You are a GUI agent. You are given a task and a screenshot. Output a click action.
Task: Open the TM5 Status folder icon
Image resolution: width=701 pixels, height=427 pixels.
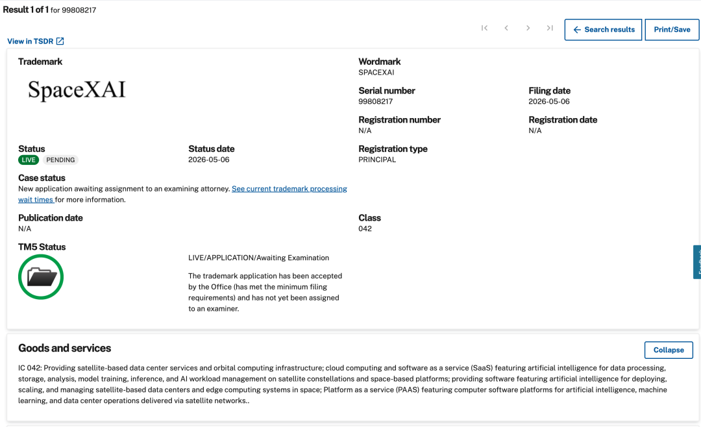pyautogui.click(x=41, y=276)
